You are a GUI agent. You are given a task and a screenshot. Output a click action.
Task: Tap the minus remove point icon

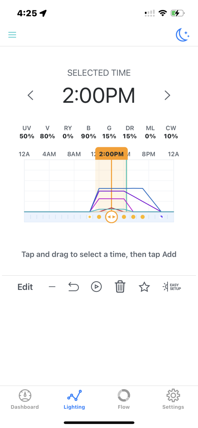[x=52, y=287]
